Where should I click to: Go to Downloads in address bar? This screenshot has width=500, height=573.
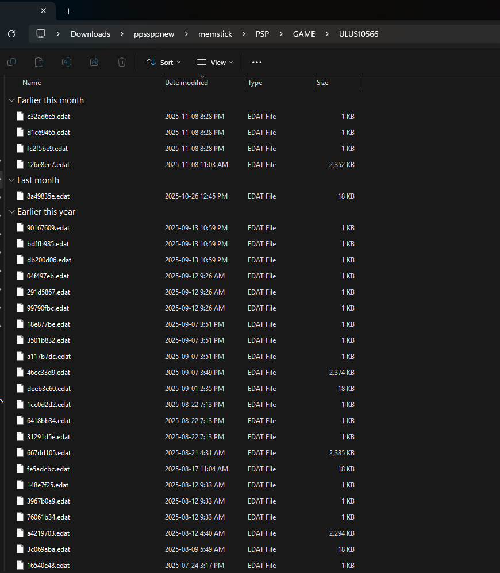[x=90, y=34]
